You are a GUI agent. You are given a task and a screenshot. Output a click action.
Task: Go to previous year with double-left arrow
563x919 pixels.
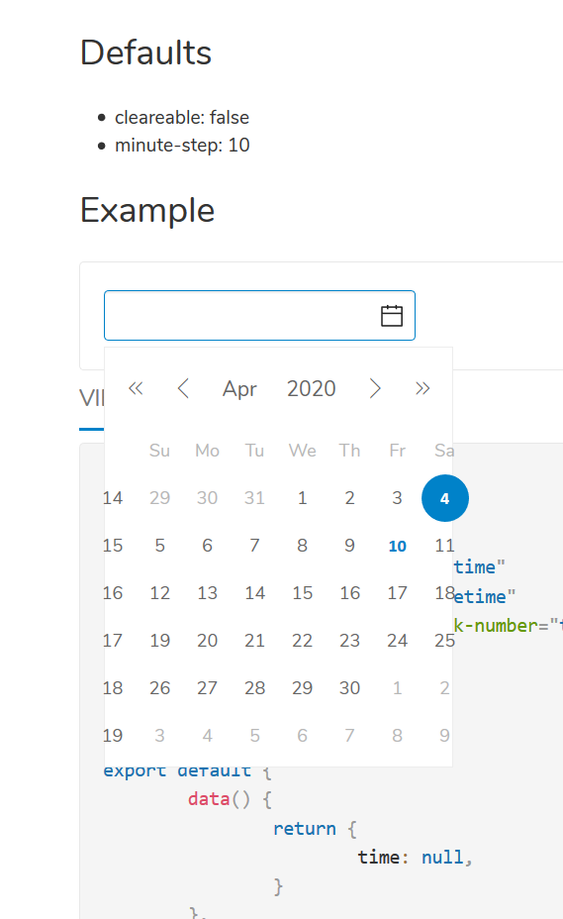(136, 388)
